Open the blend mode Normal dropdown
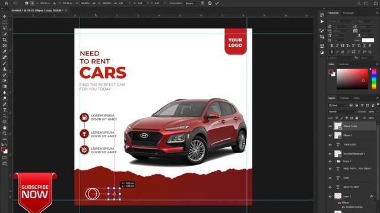The width and height of the screenshot is (380, 213). 342,112
